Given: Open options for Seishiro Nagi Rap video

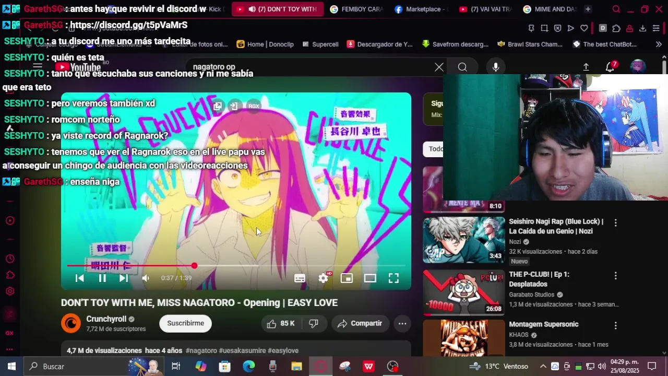Looking at the screenshot, I should tap(615, 222).
